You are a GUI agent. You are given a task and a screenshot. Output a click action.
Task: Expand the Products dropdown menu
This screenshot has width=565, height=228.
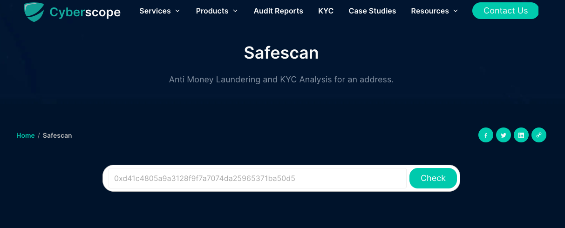217,11
